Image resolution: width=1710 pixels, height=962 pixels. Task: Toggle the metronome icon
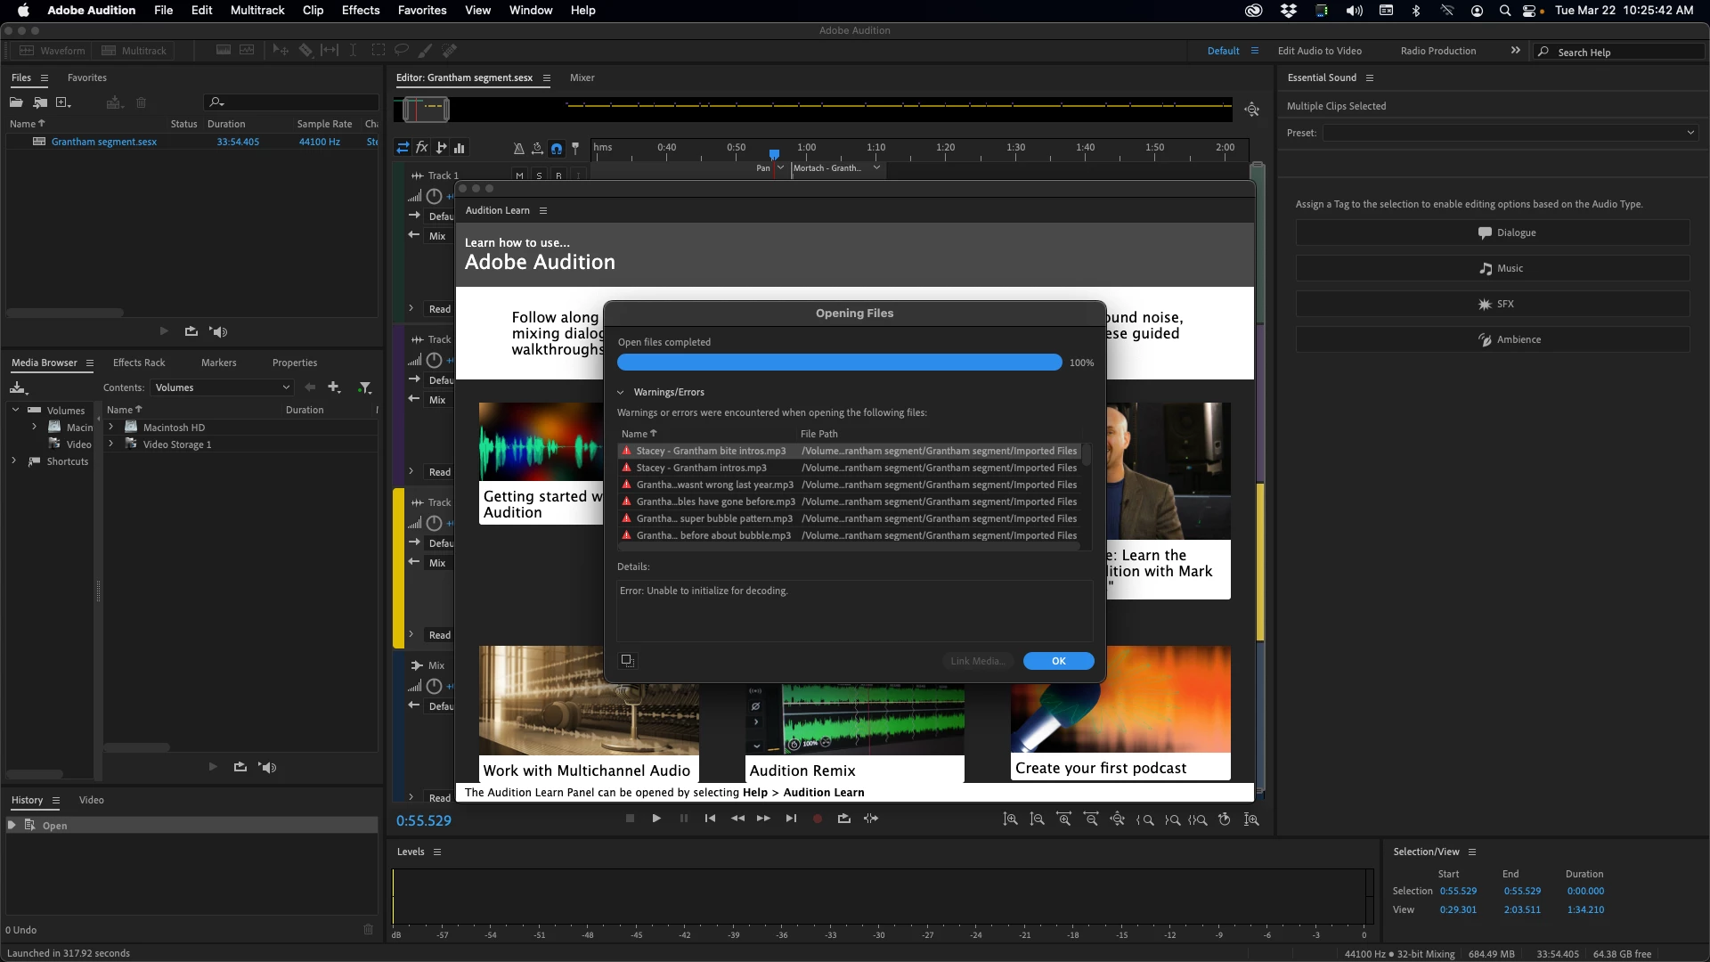(x=519, y=149)
